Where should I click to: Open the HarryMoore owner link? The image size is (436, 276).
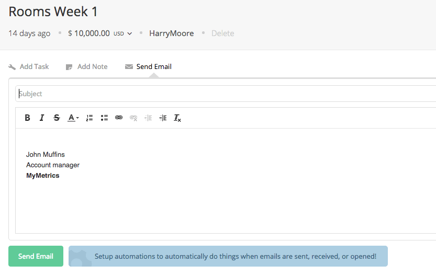171,33
